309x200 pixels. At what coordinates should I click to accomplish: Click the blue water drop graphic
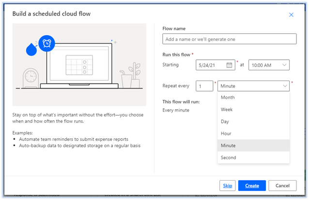pyautogui.click(x=31, y=50)
